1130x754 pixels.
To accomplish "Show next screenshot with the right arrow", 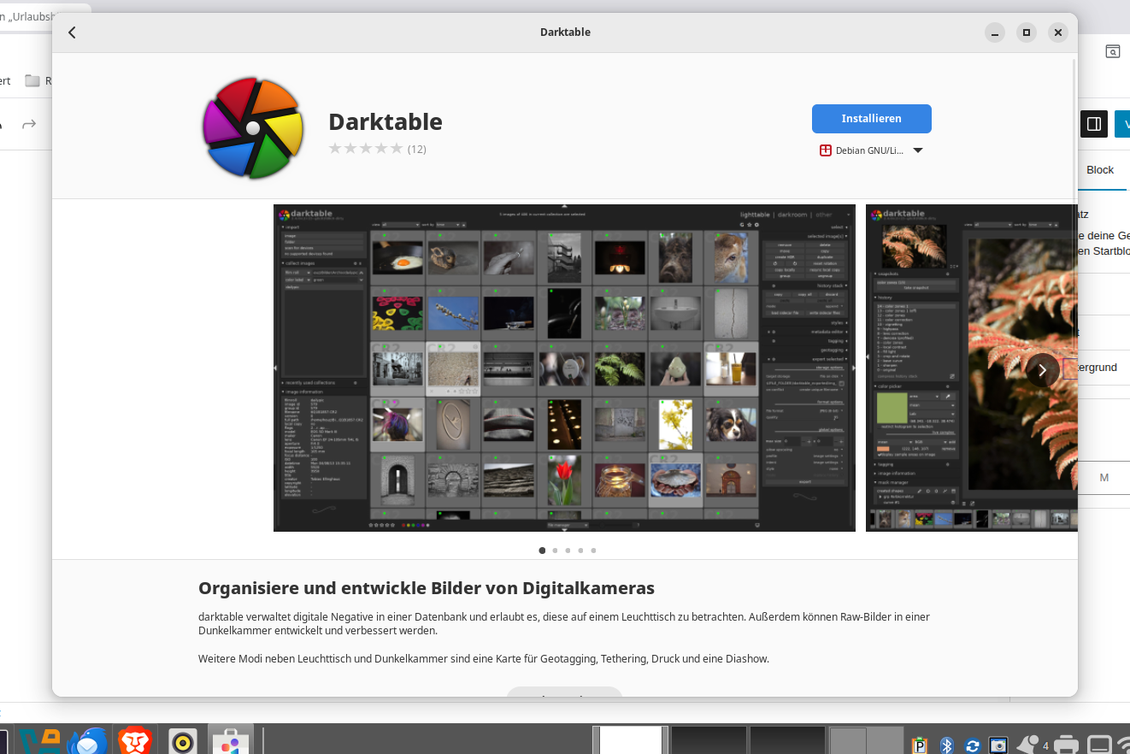I will (1042, 370).
